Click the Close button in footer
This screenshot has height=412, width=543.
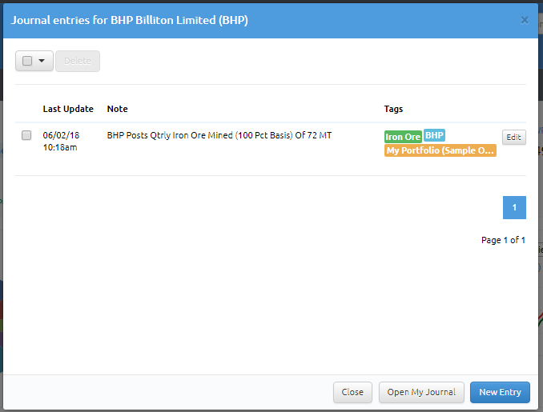pyautogui.click(x=352, y=392)
